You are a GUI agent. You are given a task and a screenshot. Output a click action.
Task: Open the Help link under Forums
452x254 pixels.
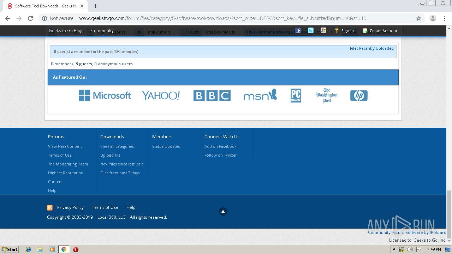coord(52,190)
